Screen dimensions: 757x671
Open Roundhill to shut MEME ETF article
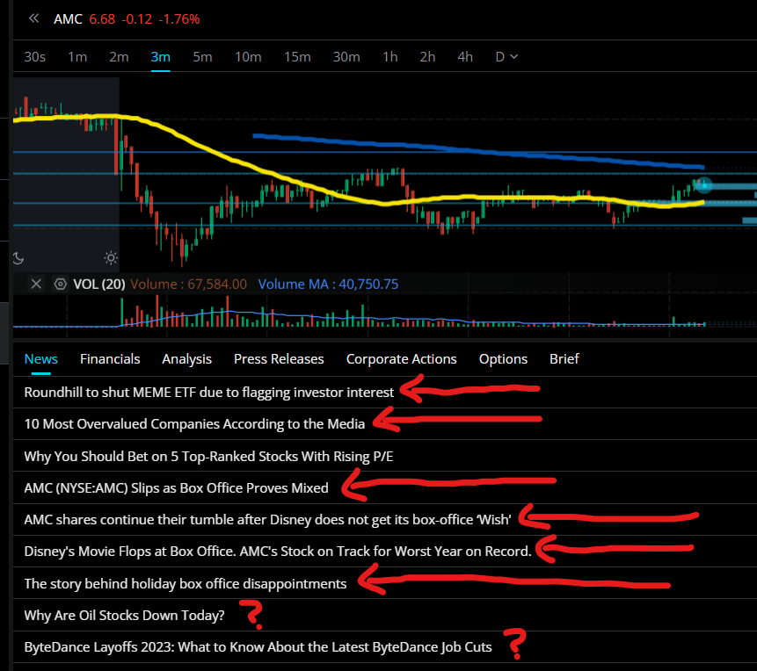[x=209, y=393]
